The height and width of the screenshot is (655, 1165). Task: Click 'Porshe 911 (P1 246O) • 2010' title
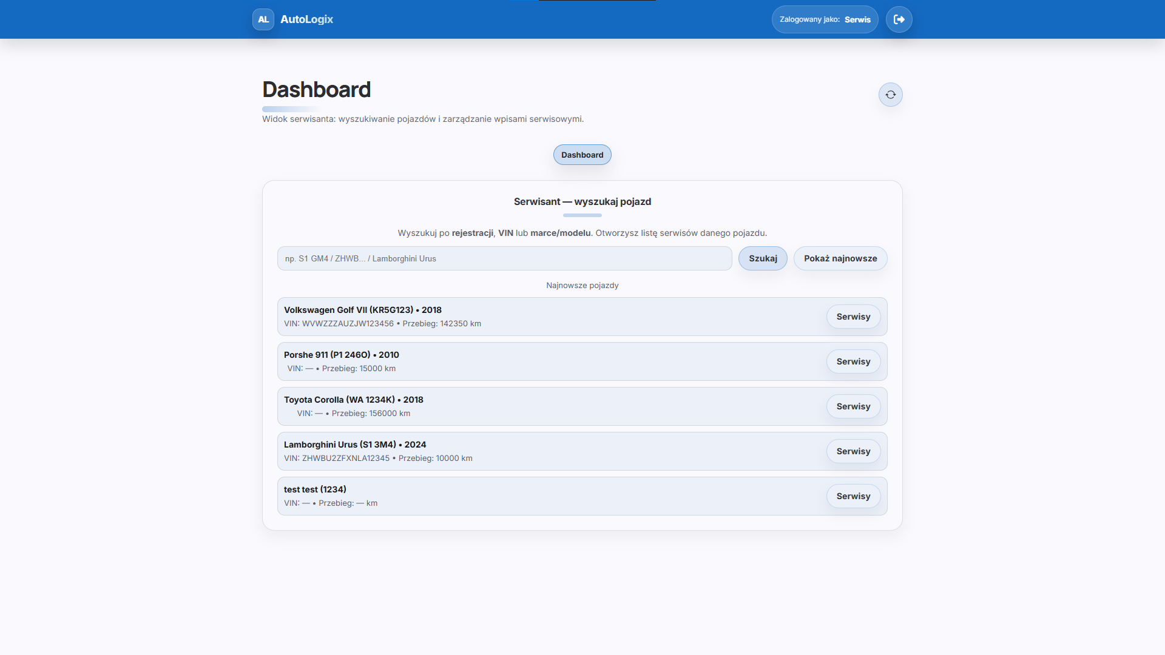tap(342, 355)
